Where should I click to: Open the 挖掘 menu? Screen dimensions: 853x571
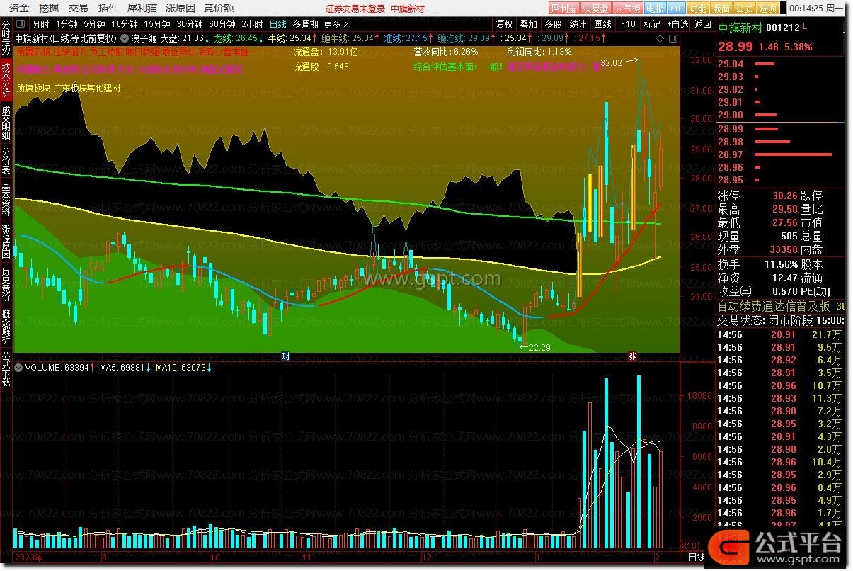(x=49, y=8)
